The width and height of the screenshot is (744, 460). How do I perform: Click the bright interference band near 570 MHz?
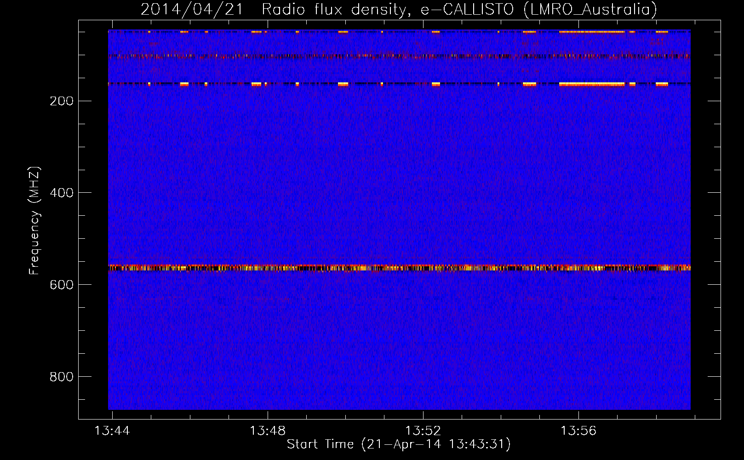coord(399,268)
